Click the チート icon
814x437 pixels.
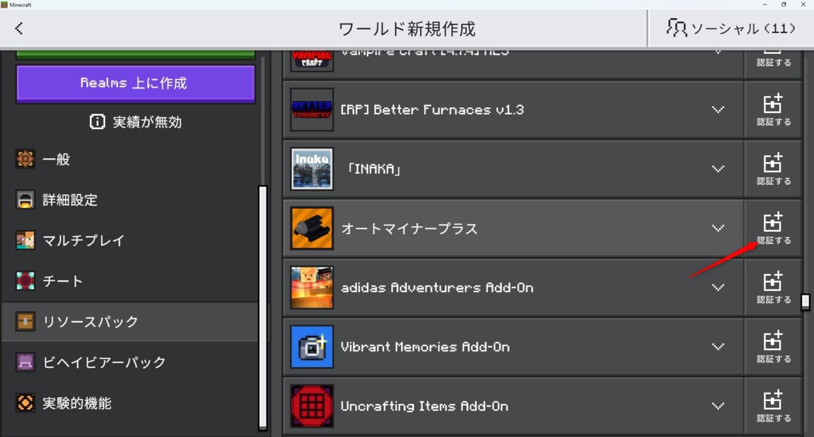(25, 281)
